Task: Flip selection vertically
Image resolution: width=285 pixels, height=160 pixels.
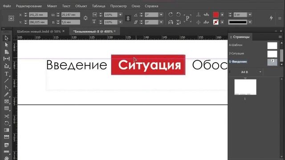Action: 178,22
